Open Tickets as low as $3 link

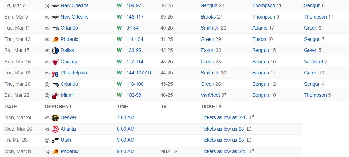point(222,140)
